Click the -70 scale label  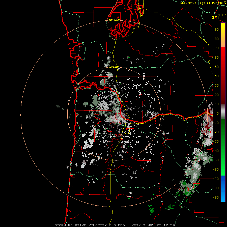coord(216,179)
